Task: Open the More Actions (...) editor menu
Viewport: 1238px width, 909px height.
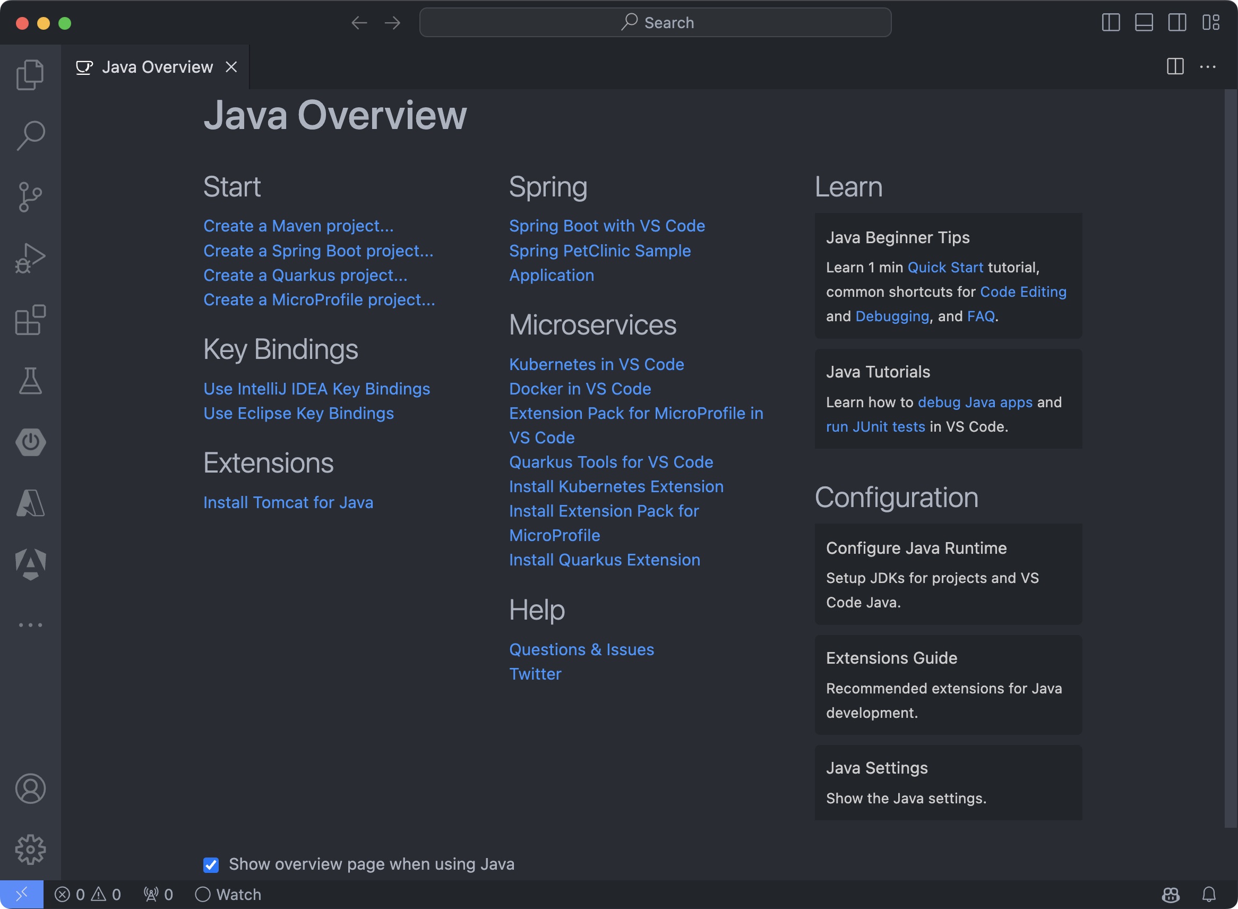Action: point(1208,66)
